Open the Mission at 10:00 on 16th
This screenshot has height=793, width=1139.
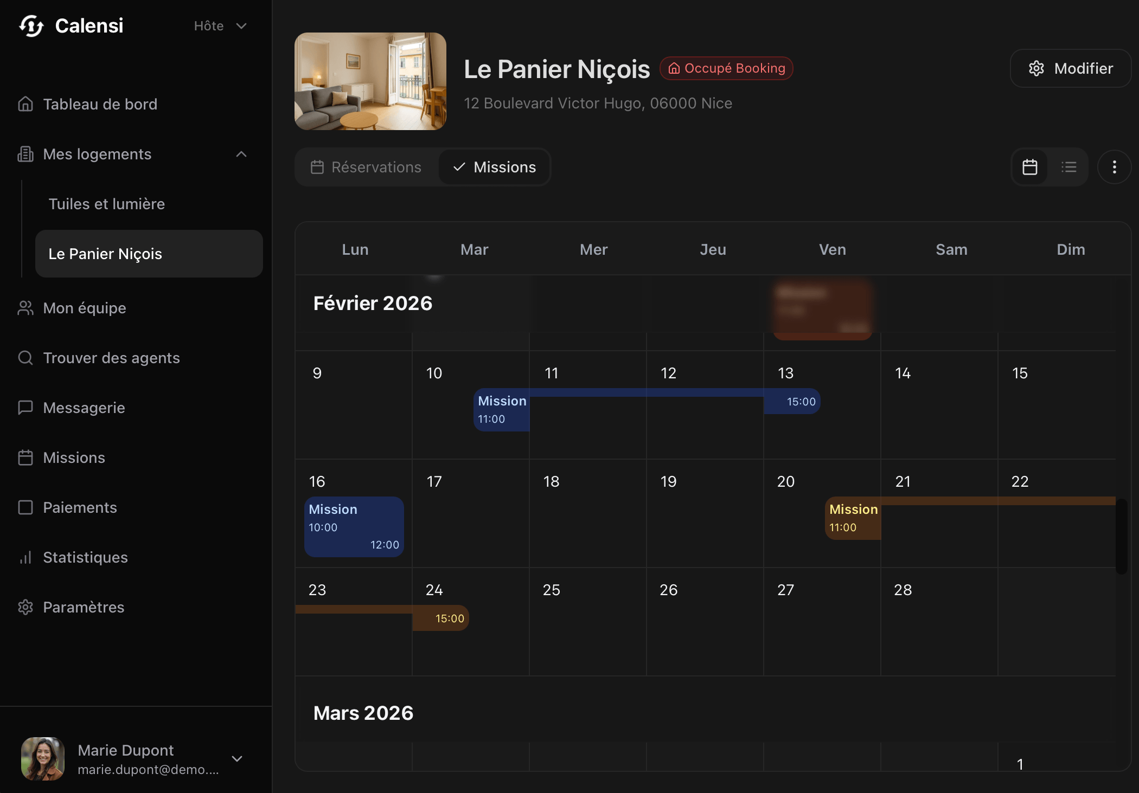tap(354, 526)
